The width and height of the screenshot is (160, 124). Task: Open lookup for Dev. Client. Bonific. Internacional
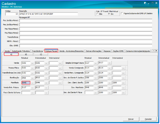[x=123, y=83]
